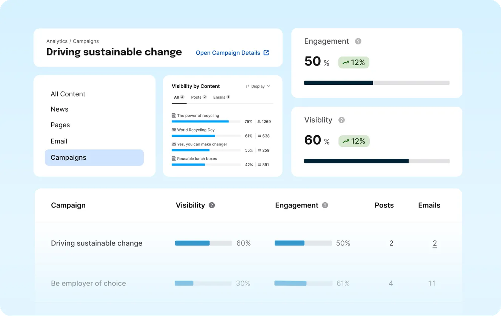Click the envelope icon beside Yes, you can make change!
This screenshot has height=316, width=501.
[174, 144]
